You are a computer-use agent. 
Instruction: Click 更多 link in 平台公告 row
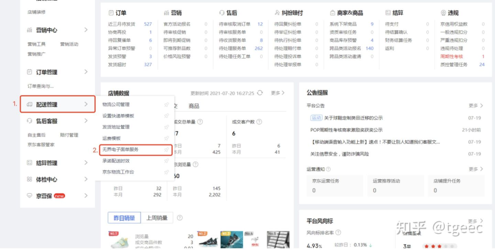click(x=475, y=106)
